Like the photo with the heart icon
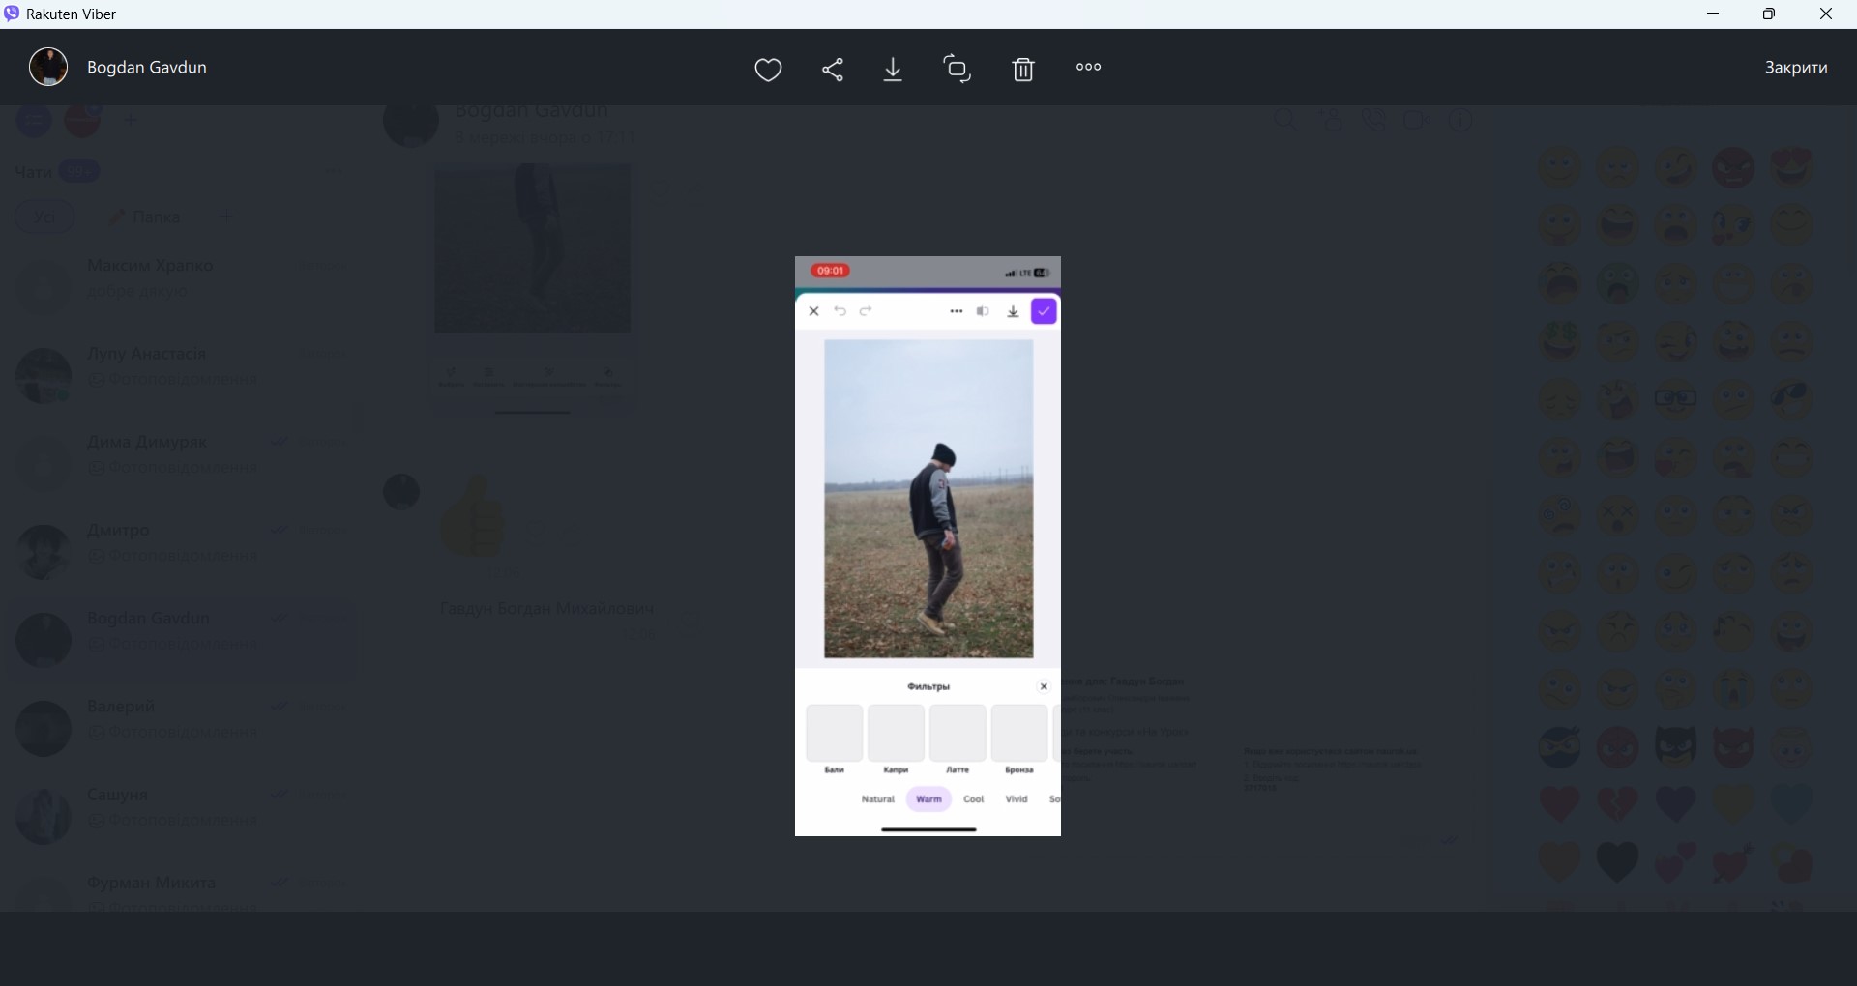The height and width of the screenshot is (986, 1857). click(x=768, y=70)
